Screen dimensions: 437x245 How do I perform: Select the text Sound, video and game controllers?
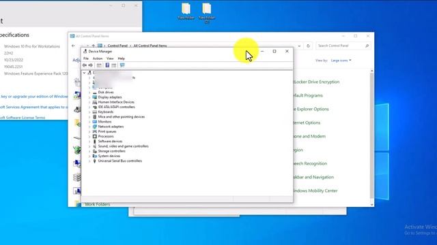pos(123,146)
